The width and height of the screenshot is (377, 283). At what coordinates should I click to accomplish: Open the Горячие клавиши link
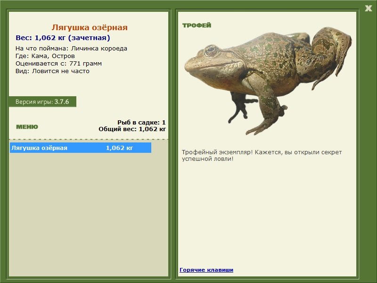[206, 270]
